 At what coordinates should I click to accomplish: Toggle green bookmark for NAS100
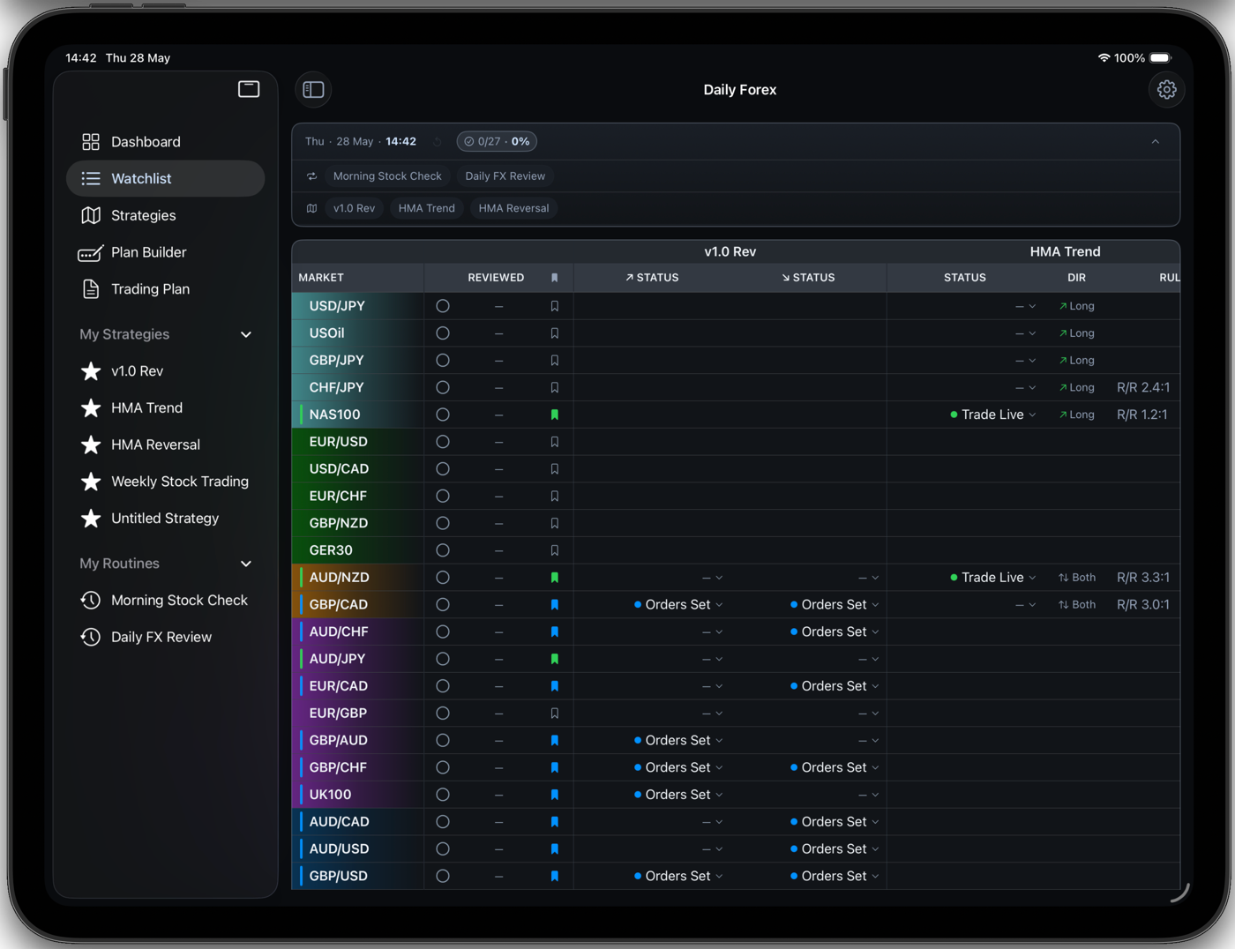555,415
